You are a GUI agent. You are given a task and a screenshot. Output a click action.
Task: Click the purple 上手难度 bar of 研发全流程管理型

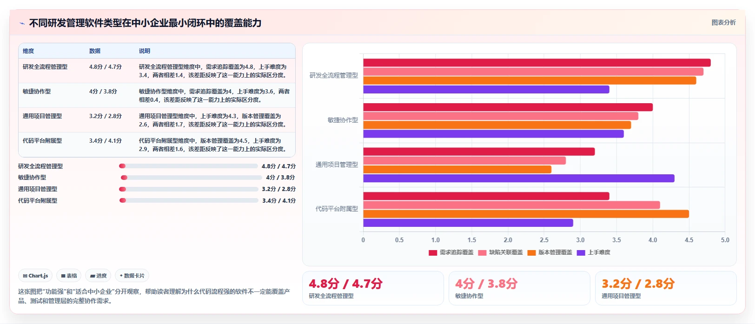click(486, 89)
